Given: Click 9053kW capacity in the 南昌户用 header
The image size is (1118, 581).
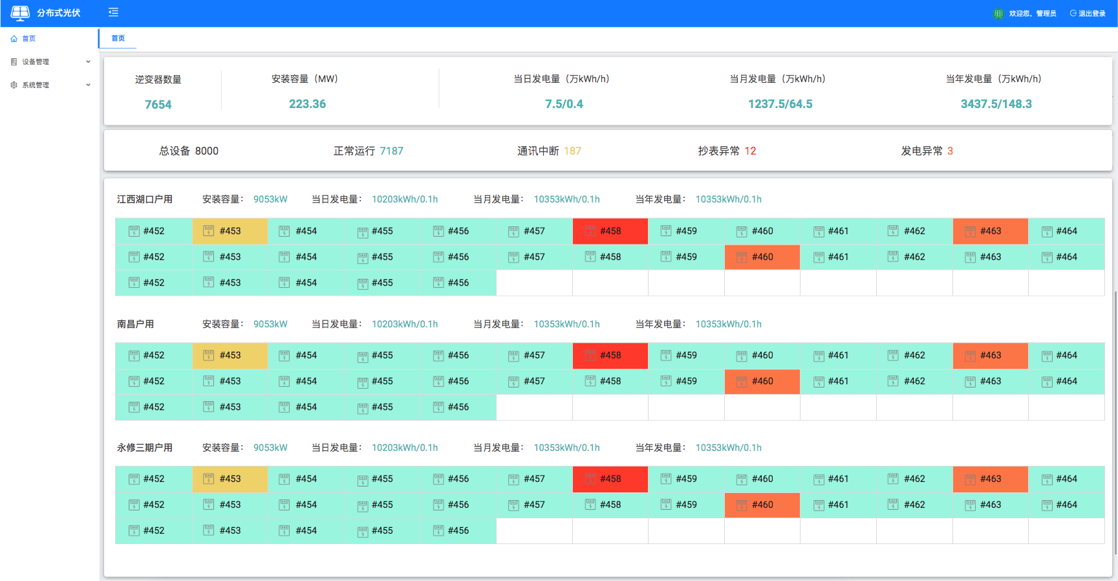Looking at the screenshot, I should pos(270,324).
